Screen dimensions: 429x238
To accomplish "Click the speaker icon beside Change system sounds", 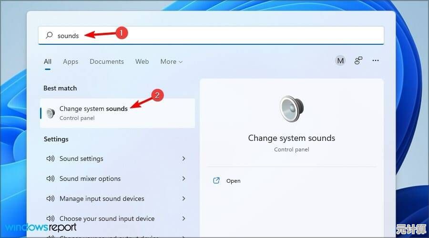I will [x=51, y=113].
